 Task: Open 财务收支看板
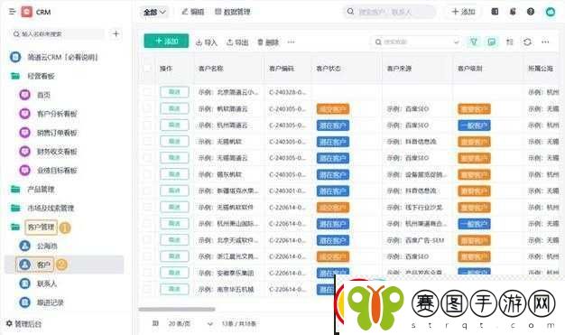coord(57,152)
